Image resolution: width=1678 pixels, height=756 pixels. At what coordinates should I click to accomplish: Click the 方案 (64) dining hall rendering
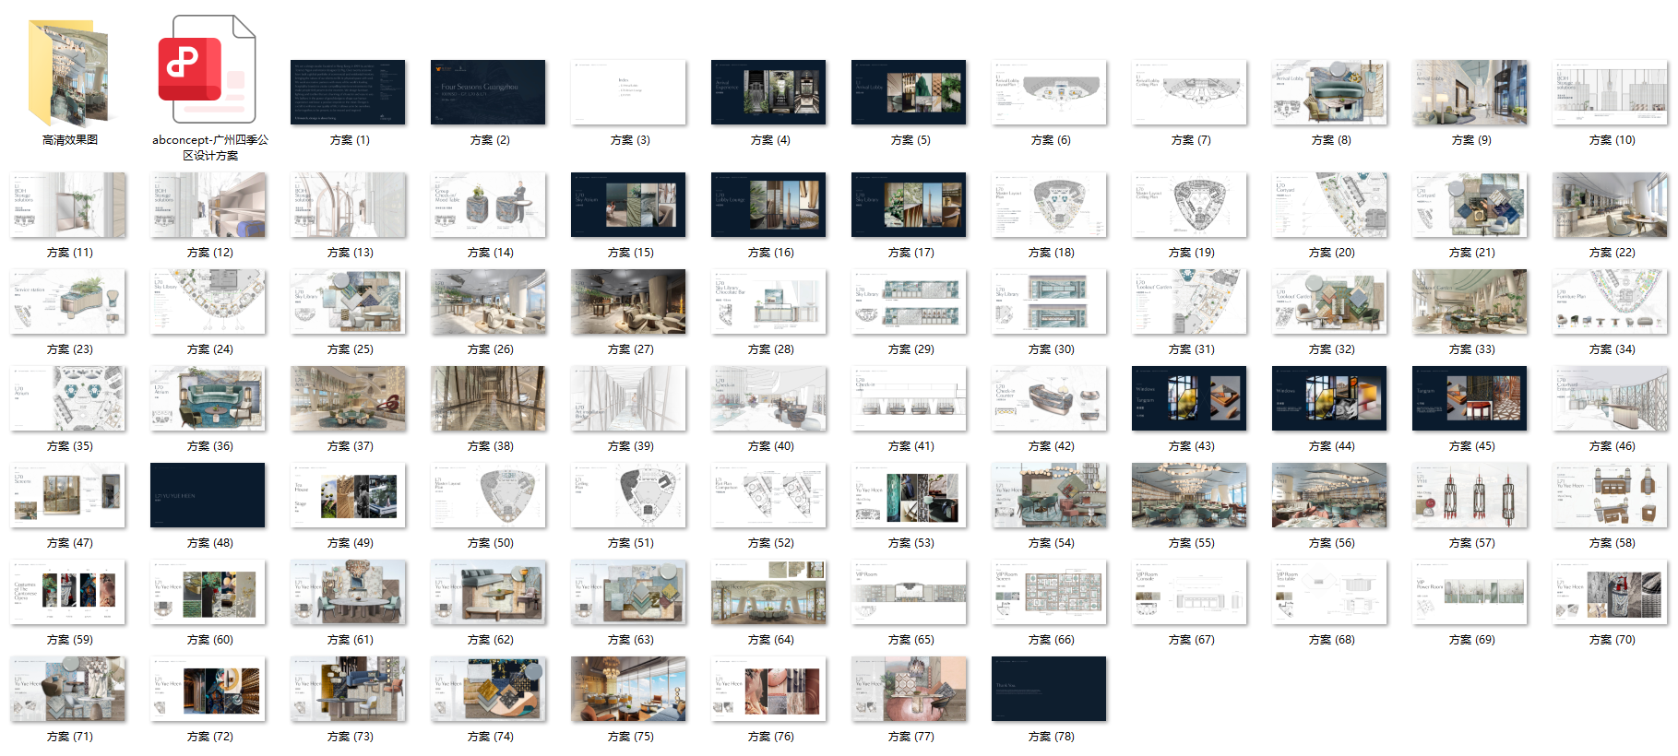768,592
